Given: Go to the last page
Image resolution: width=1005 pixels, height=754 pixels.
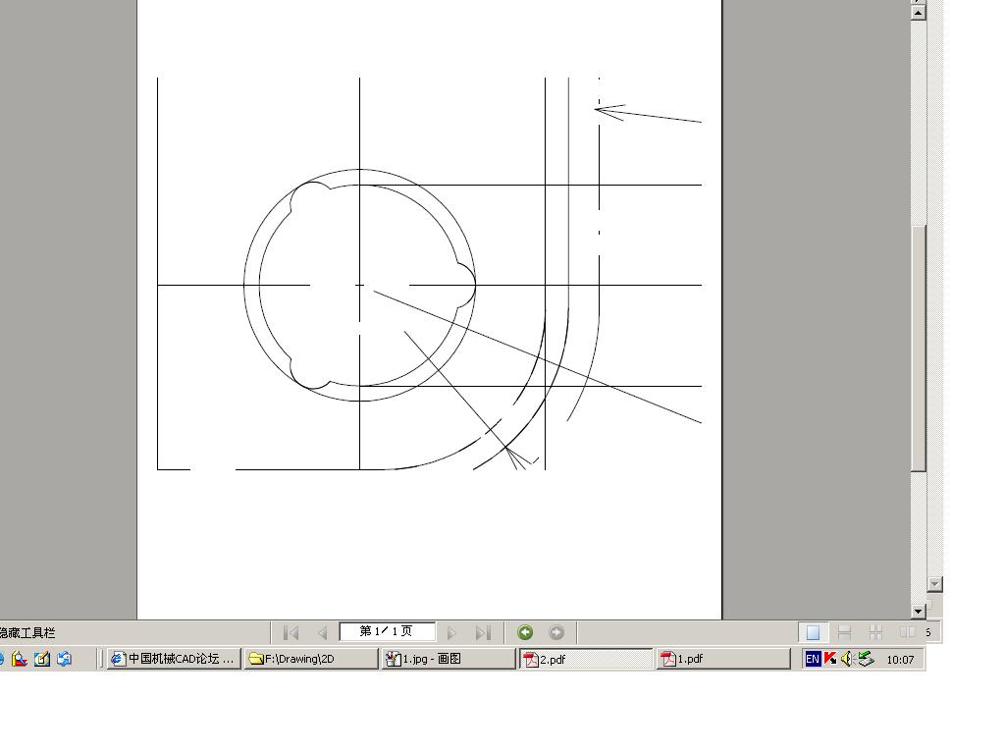Looking at the screenshot, I should click(483, 633).
